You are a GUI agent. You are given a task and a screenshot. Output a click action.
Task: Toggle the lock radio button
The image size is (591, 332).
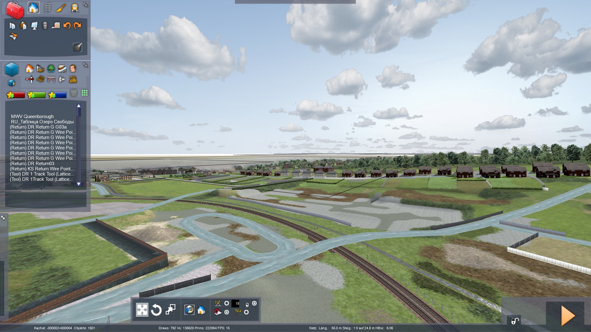coord(254,303)
